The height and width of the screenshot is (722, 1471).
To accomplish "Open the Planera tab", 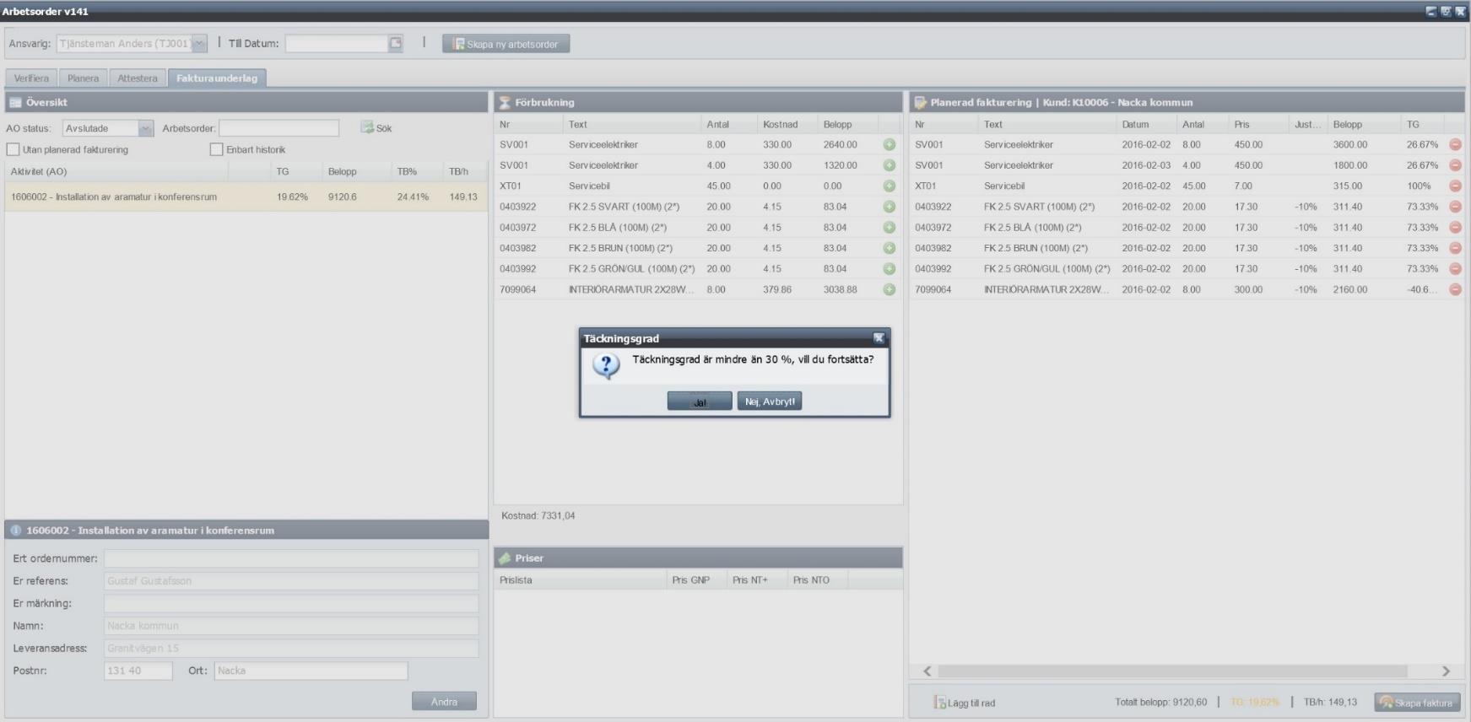I will (83, 78).
